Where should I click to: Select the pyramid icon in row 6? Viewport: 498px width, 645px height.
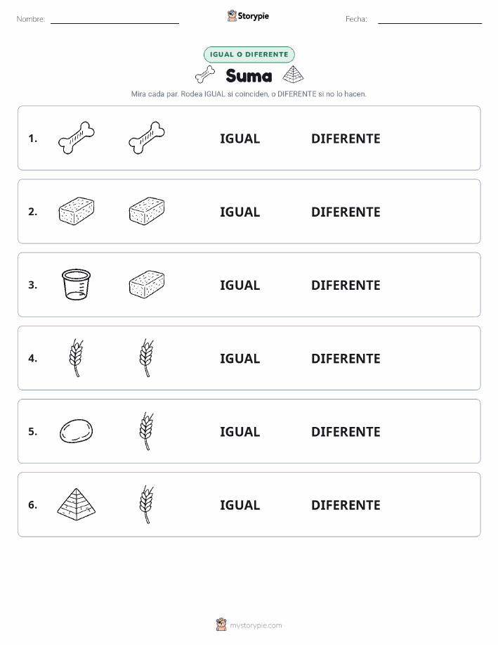(77, 504)
